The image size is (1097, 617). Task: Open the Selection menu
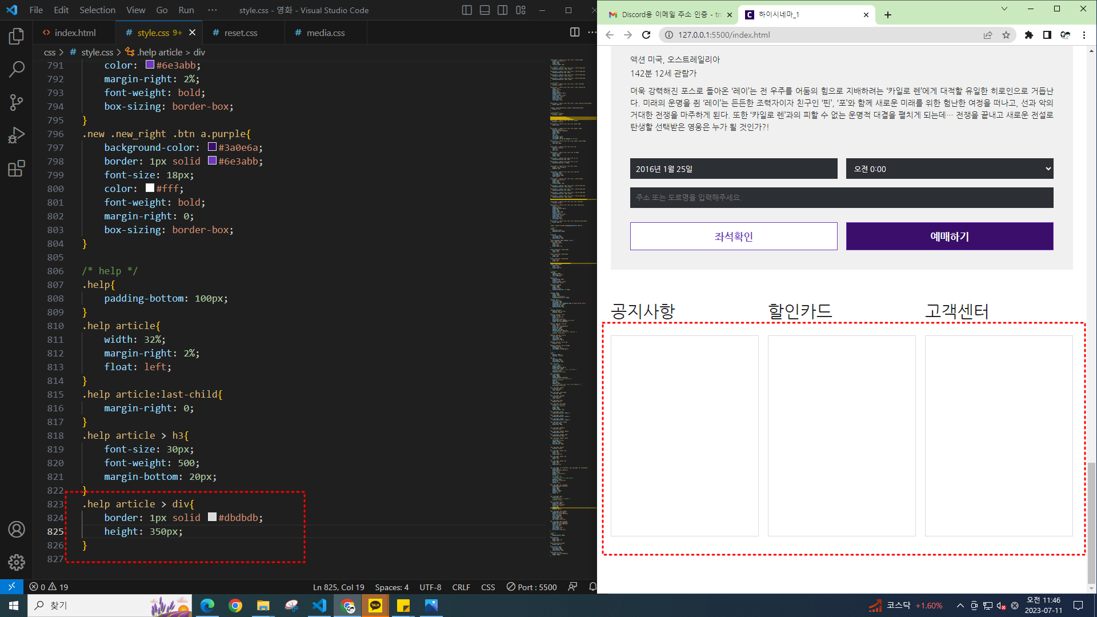[97, 10]
